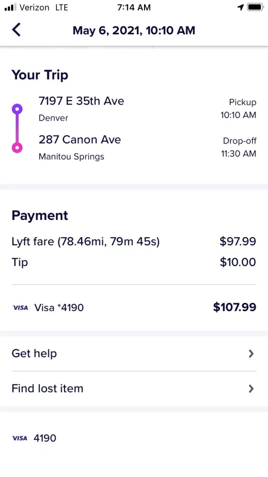Tap the battery indicator icon
This screenshot has height=477, width=268.
pyautogui.click(x=255, y=7)
